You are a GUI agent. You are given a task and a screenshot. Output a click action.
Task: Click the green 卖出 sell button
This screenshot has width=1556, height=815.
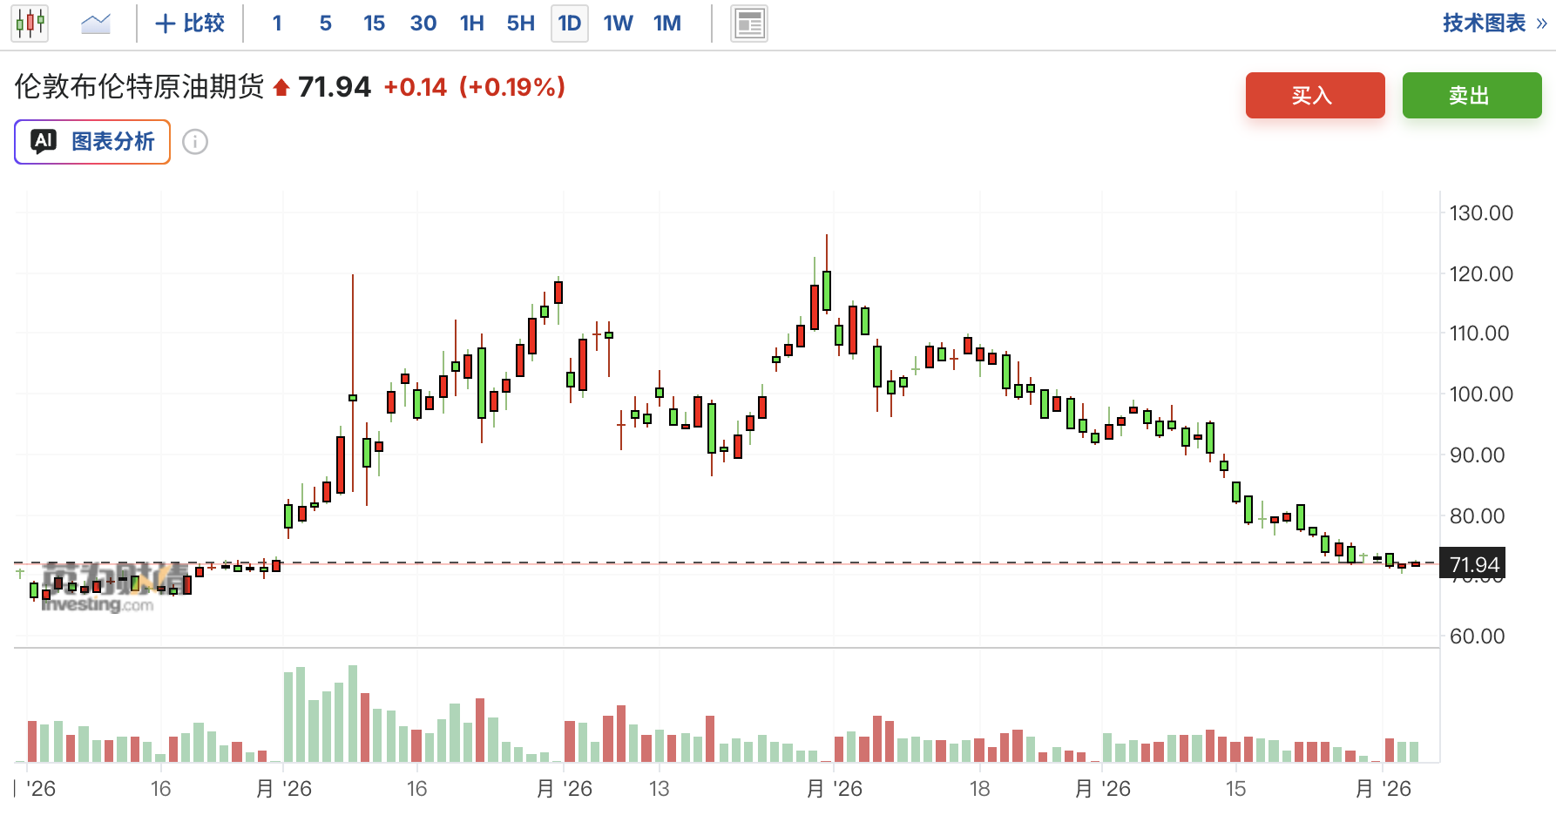[x=1472, y=95]
